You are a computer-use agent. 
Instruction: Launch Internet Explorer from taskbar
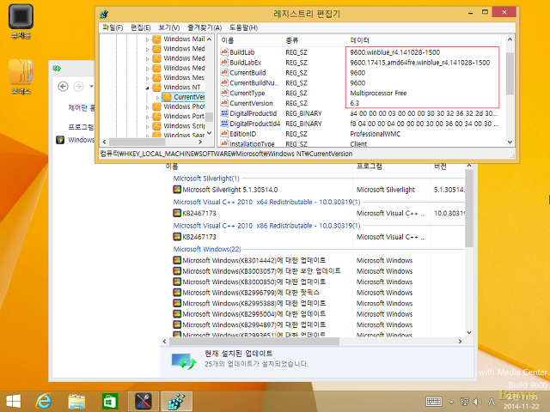(x=44, y=401)
